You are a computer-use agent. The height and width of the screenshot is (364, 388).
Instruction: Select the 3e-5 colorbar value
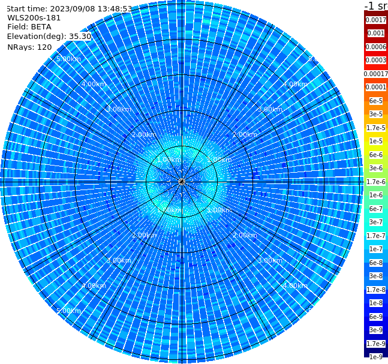376,114
